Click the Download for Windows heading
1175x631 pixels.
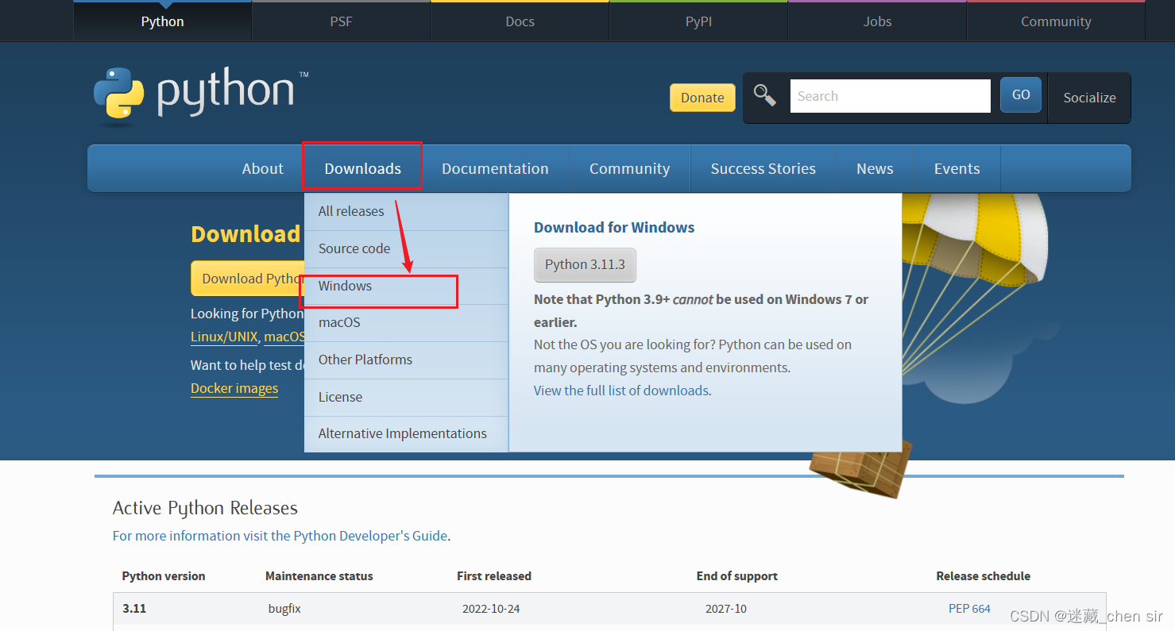(614, 228)
